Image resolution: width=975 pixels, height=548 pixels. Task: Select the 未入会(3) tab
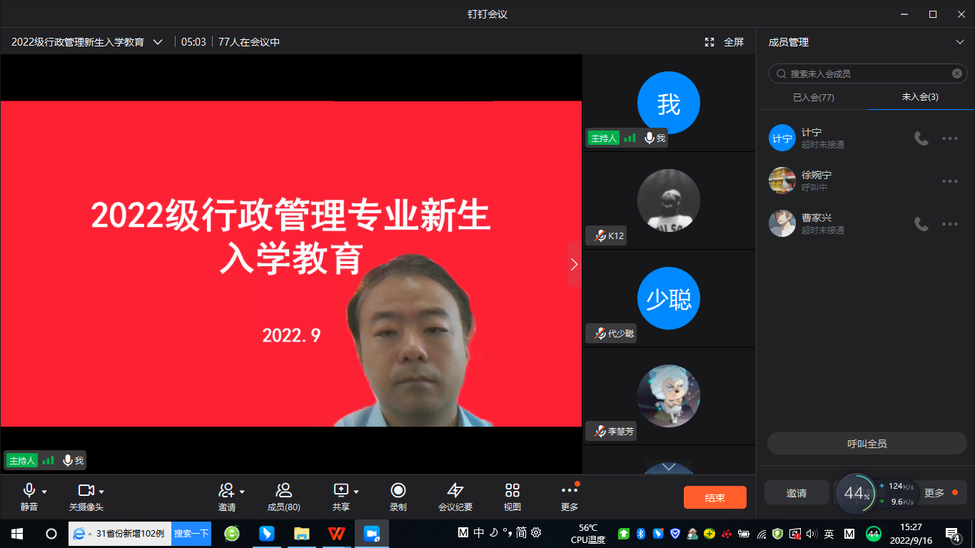click(920, 97)
